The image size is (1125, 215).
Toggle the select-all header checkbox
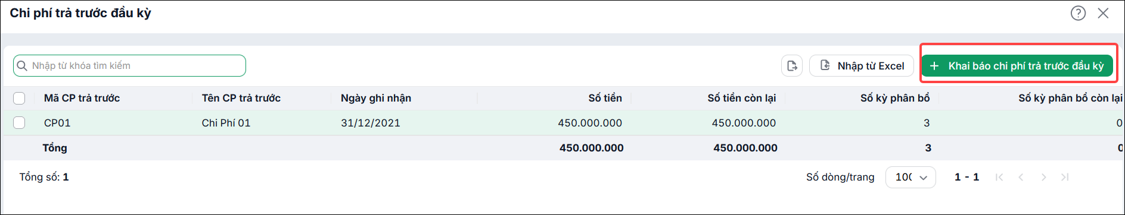coord(19,98)
